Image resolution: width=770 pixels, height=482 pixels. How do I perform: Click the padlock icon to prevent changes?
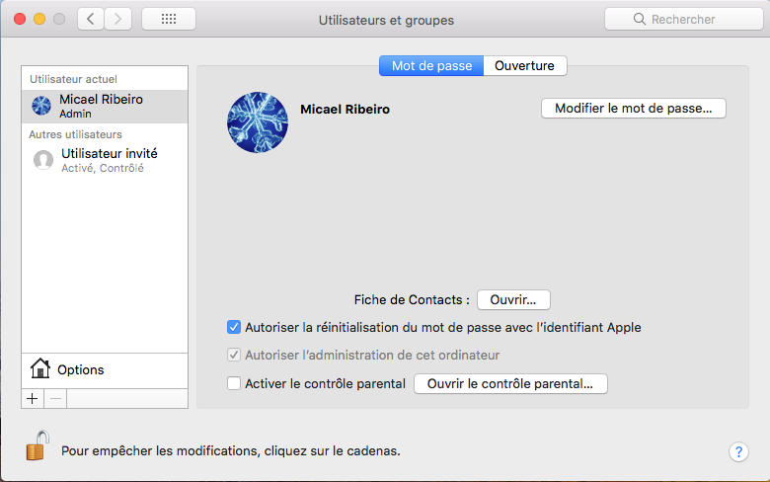click(37, 446)
